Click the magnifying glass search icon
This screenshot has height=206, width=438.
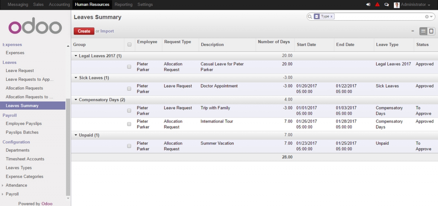click(310, 17)
